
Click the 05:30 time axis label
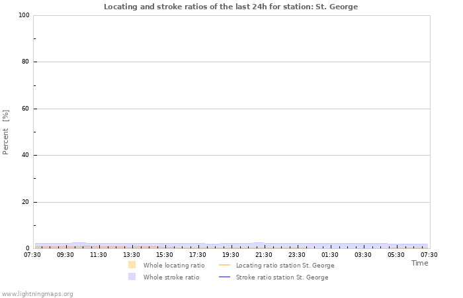[396, 254]
